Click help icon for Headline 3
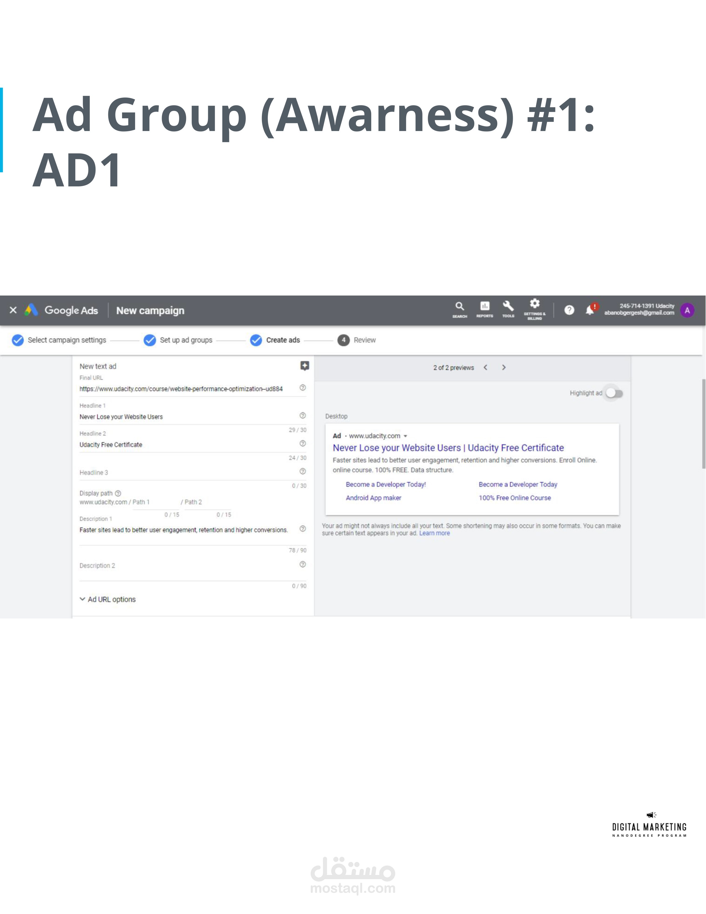706x914 pixels. pos(303,471)
